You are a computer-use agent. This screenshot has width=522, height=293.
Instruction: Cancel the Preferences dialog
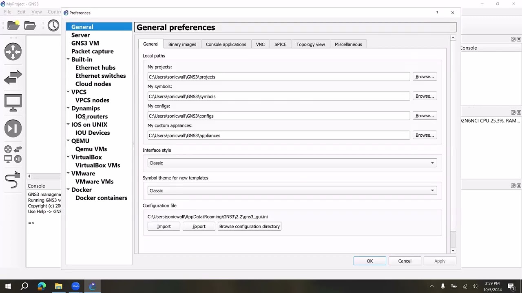405,261
